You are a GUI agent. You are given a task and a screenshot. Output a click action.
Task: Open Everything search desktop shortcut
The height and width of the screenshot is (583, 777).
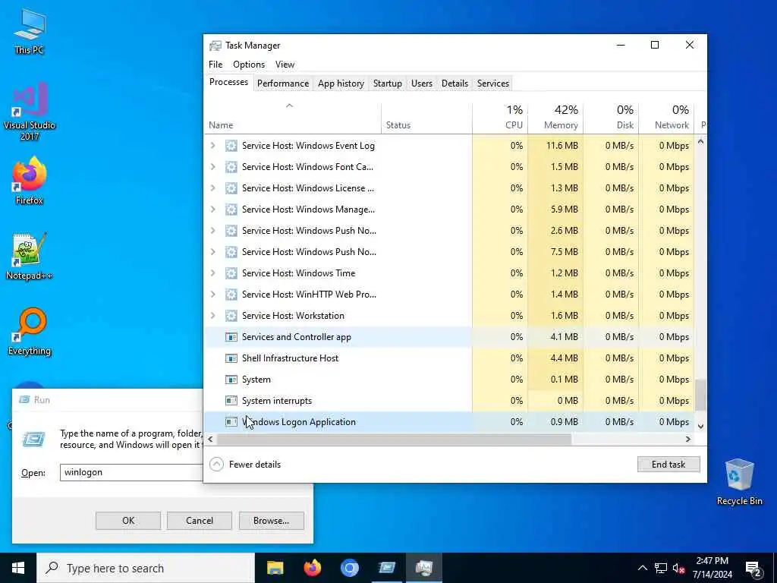30,331
